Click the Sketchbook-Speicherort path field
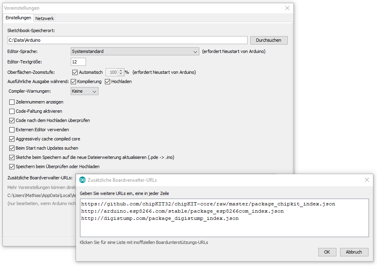Viewport: 377px width, 266px height. click(x=127, y=40)
